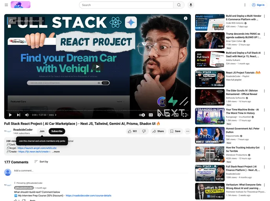Click the RoadsideCoder channel avatar
The image size is (270, 201).
pyautogui.click(x=8, y=131)
